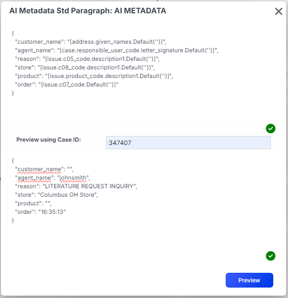The width and height of the screenshot is (288, 298).
Task: Click the green checkmark below the preview output
Action: [270, 256]
